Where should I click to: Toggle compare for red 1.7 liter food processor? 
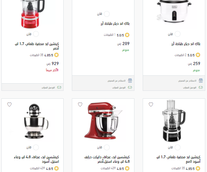pos(36,34)
